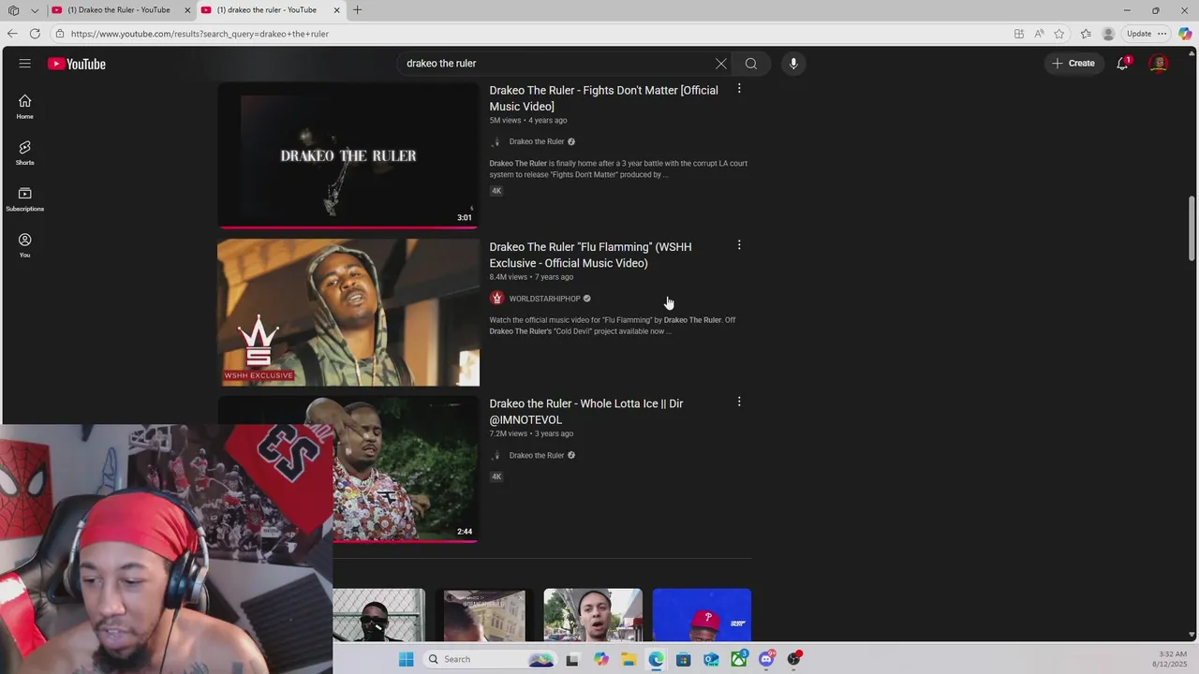Screen dimensions: 1199x674
Task: Add this page to favorites star
Action: [x=1059, y=34]
